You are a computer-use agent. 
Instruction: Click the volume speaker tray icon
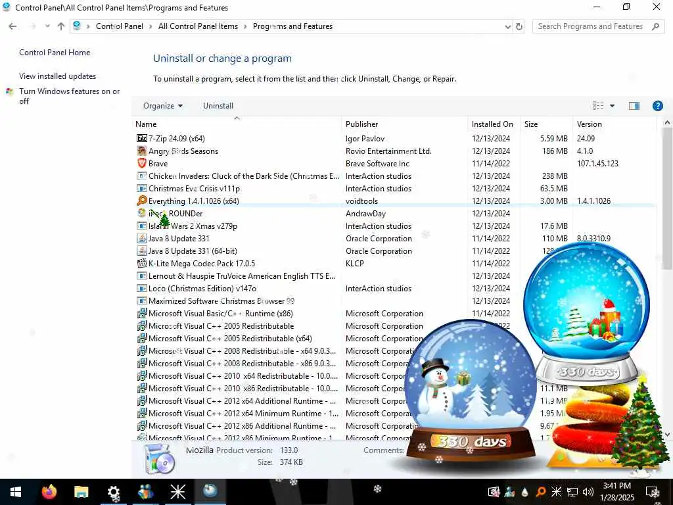click(588, 492)
